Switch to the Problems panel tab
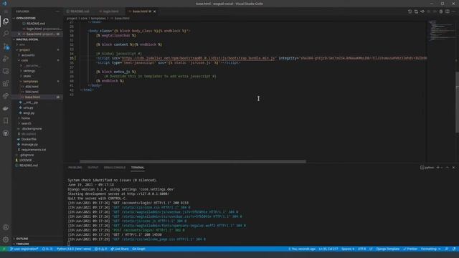 pos(75,168)
